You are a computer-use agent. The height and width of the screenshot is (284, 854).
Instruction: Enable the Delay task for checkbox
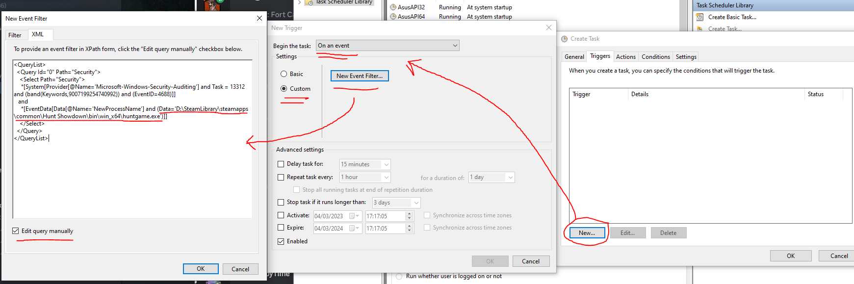tap(281, 164)
